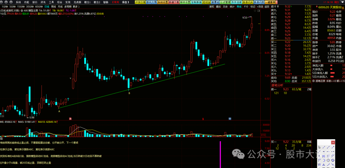Toggle 叠加 overlay option
Screen dimensions: 345x168
click(218, 7)
